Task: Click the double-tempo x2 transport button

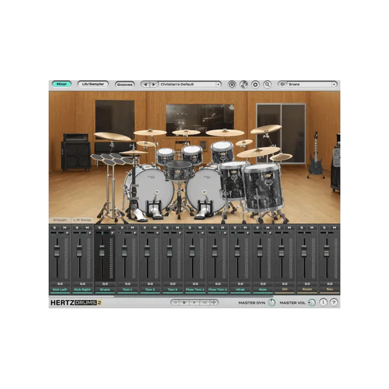Action: click(x=205, y=302)
